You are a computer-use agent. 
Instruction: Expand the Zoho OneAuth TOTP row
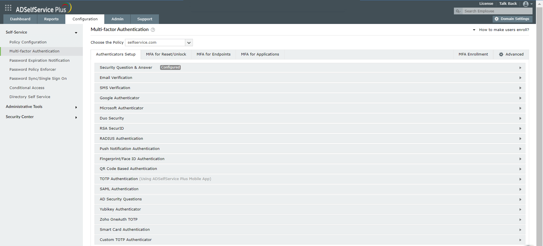tap(310, 220)
